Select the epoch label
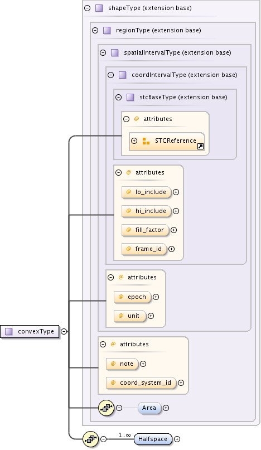Image resolution: width=261 pixels, height=450 pixels. pos(137,297)
